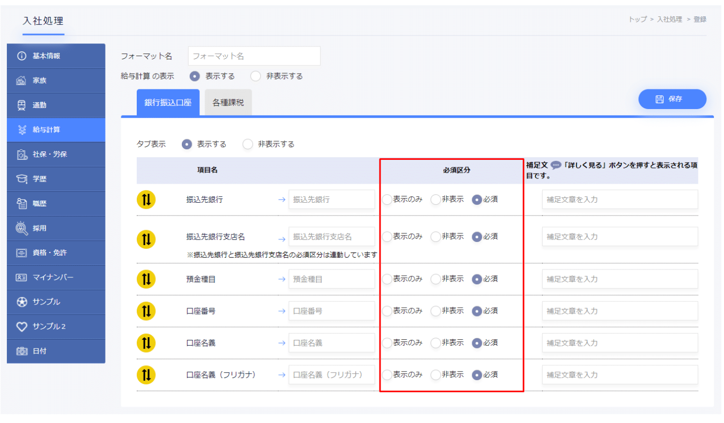
Task: Select 非表示する for 給与計算の表示
Action: (x=256, y=76)
